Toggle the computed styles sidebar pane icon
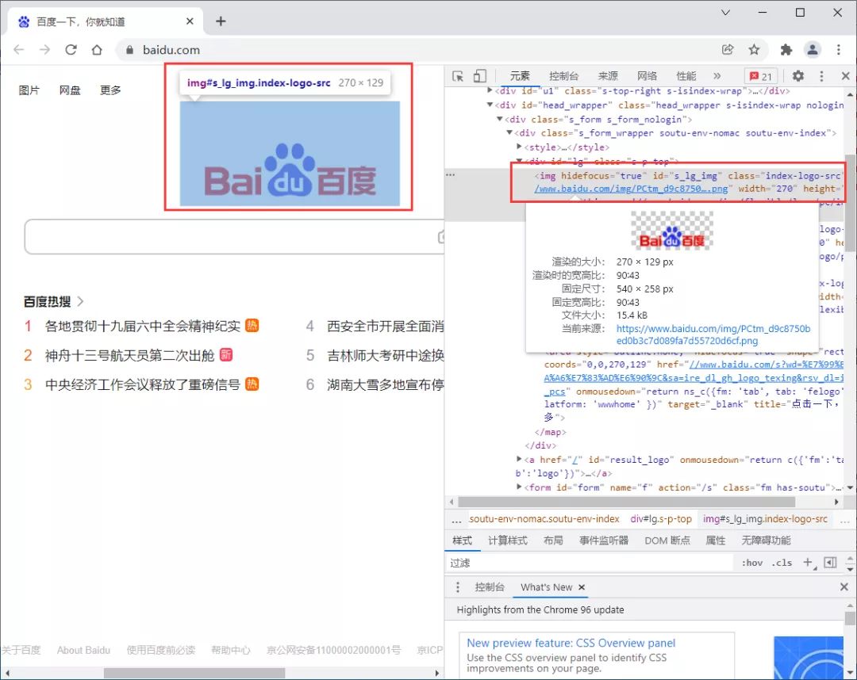This screenshot has height=680, width=857. point(830,563)
